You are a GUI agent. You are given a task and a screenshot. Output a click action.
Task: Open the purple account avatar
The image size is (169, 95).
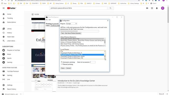coord(163,8)
